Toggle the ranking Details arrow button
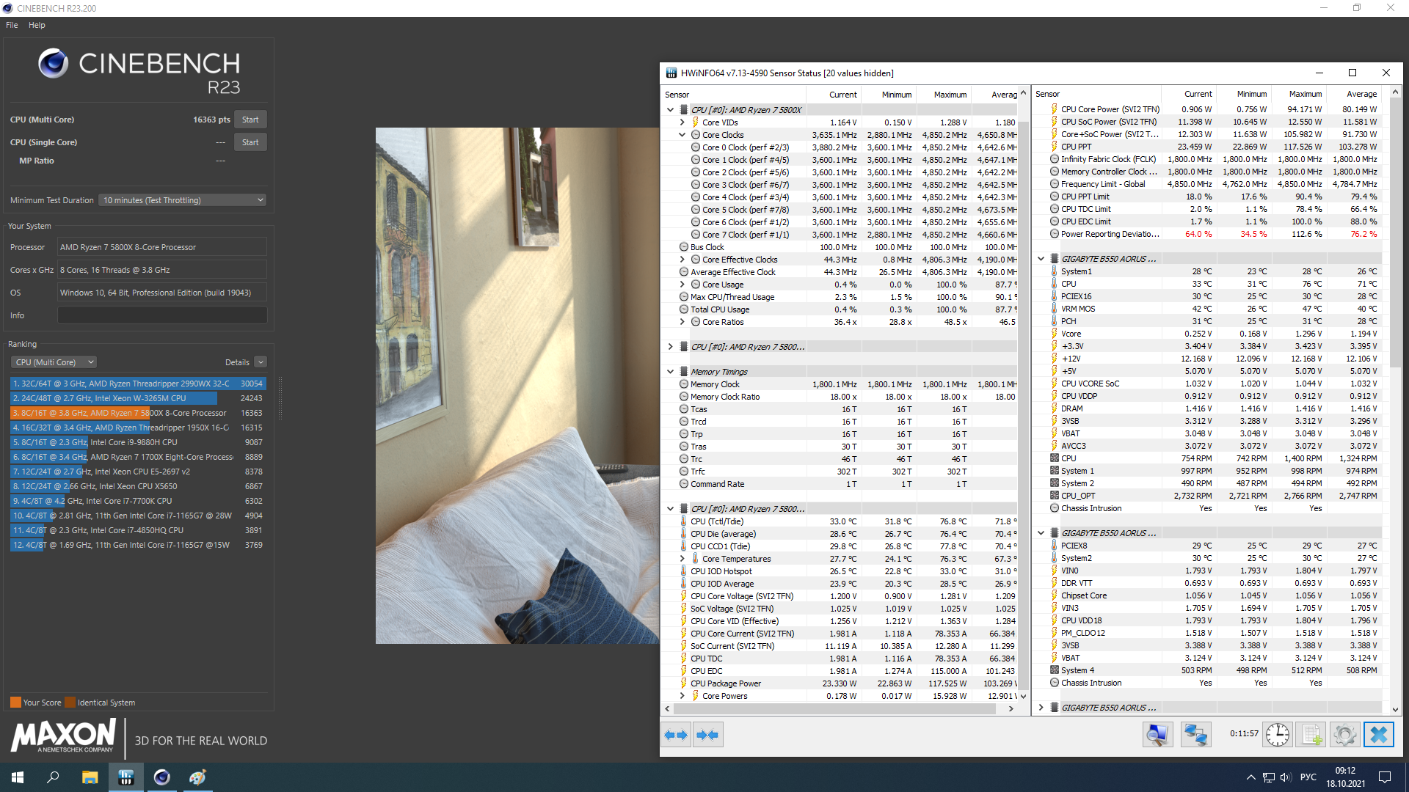 coord(261,362)
